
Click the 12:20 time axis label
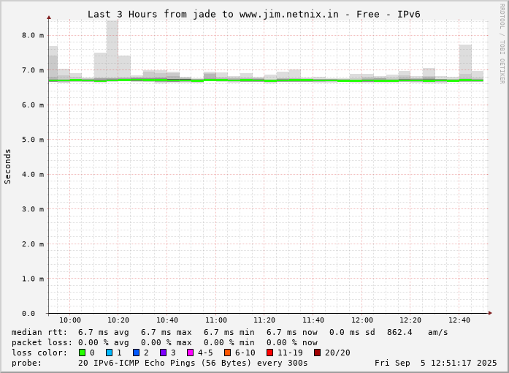410,320
